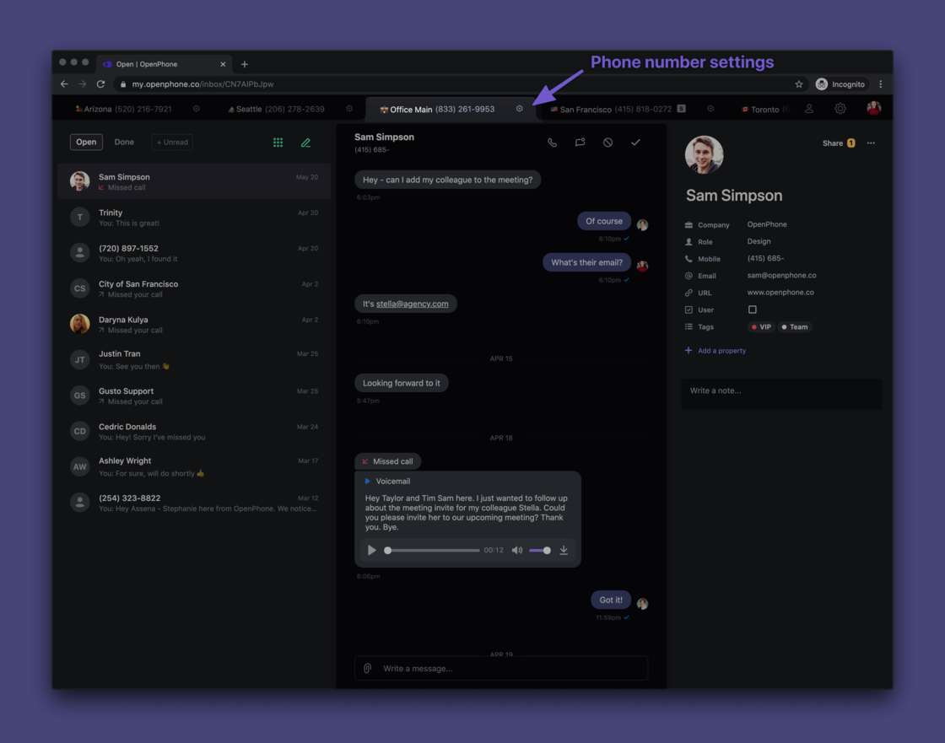Screen dimensions: 945x743
Task: Play the voicemail audio
Action: tap(372, 550)
